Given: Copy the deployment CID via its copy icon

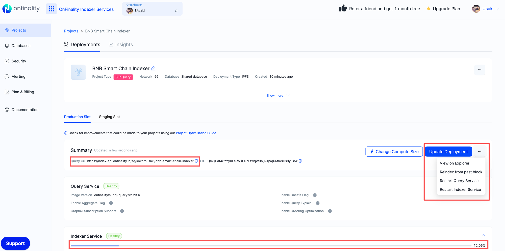Looking at the screenshot, I should (x=300, y=161).
